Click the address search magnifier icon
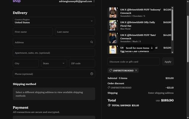Screen dimensions: 189x119 point(92,42)
